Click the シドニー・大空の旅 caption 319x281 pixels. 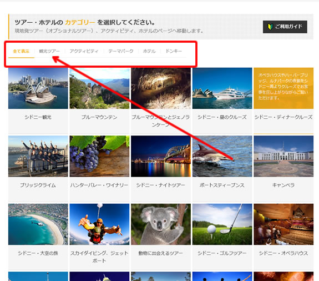38,253
